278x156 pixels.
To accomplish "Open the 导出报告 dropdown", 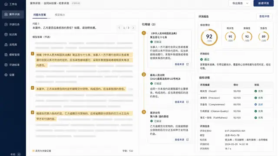I will [x=240, y=3].
